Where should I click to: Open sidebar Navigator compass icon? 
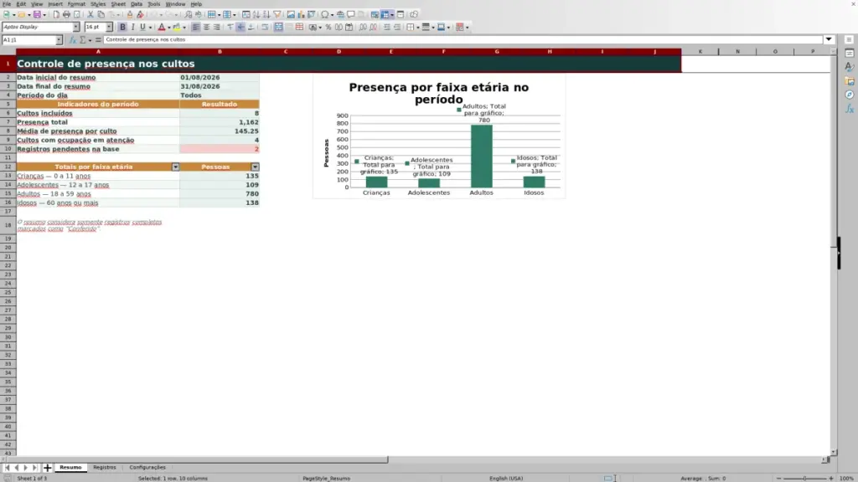click(x=850, y=95)
